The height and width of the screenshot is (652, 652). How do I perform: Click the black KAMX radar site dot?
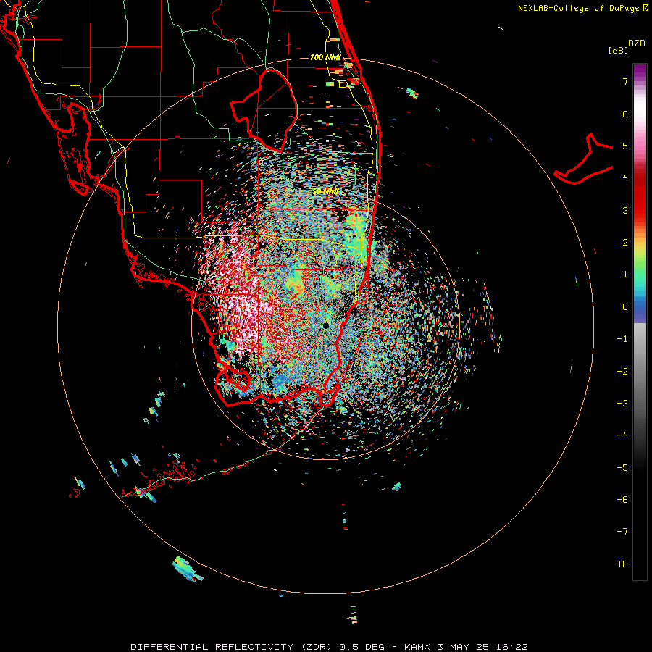326,325
